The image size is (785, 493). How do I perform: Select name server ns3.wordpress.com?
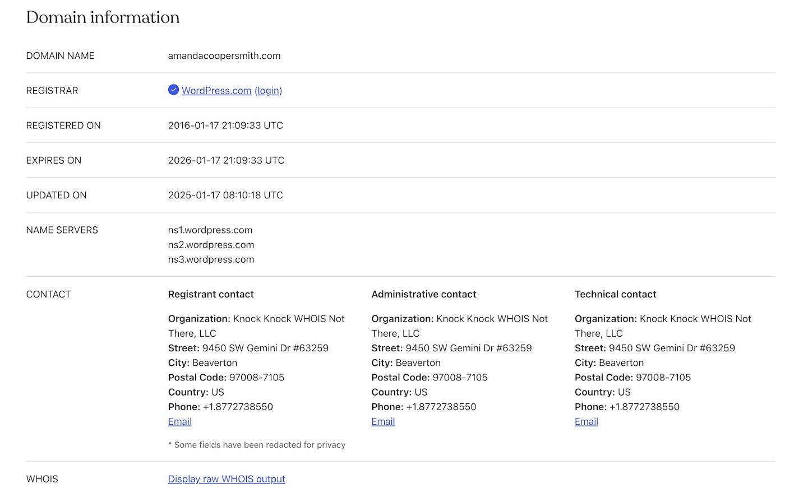pos(211,259)
